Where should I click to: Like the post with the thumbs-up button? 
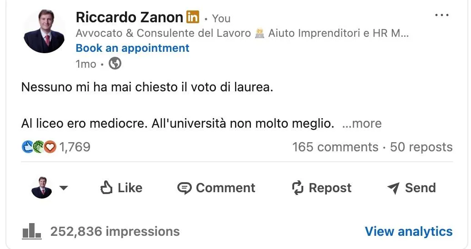coord(121,188)
